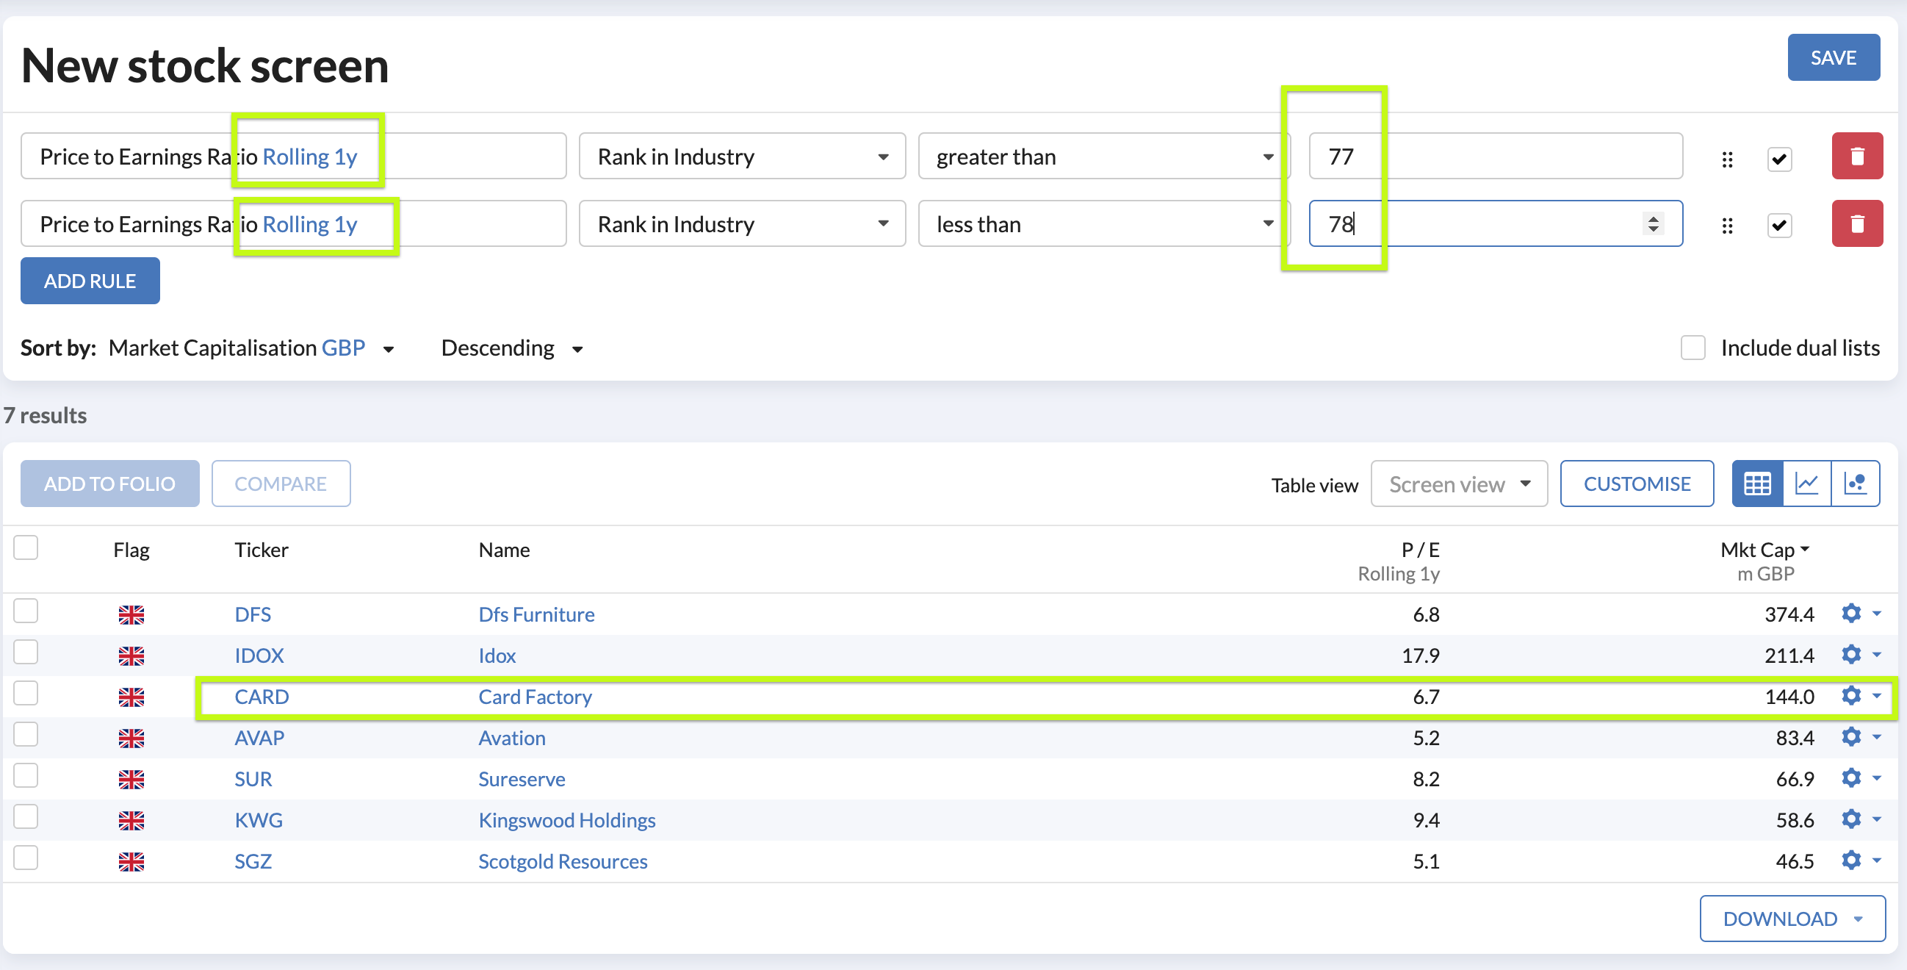Enable the Include dual lists checkbox
Screen dimensions: 1907x970
[x=1692, y=348]
